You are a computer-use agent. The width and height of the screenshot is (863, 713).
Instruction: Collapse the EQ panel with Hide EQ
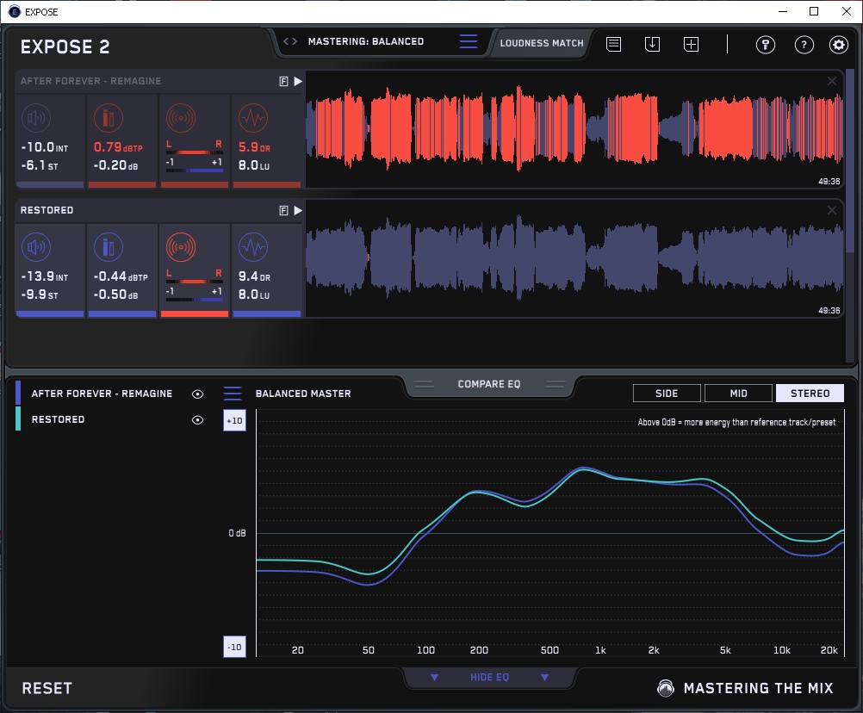489,678
